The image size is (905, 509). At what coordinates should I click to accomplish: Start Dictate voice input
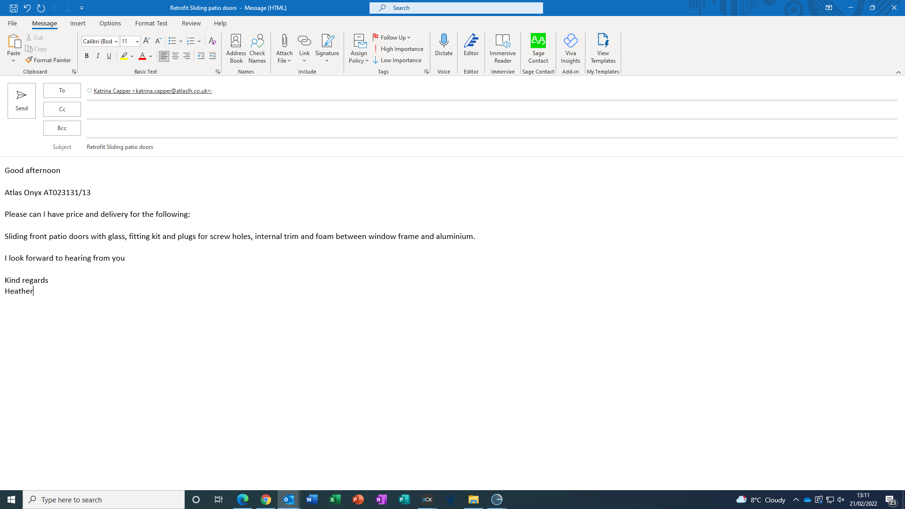tap(444, 45)
